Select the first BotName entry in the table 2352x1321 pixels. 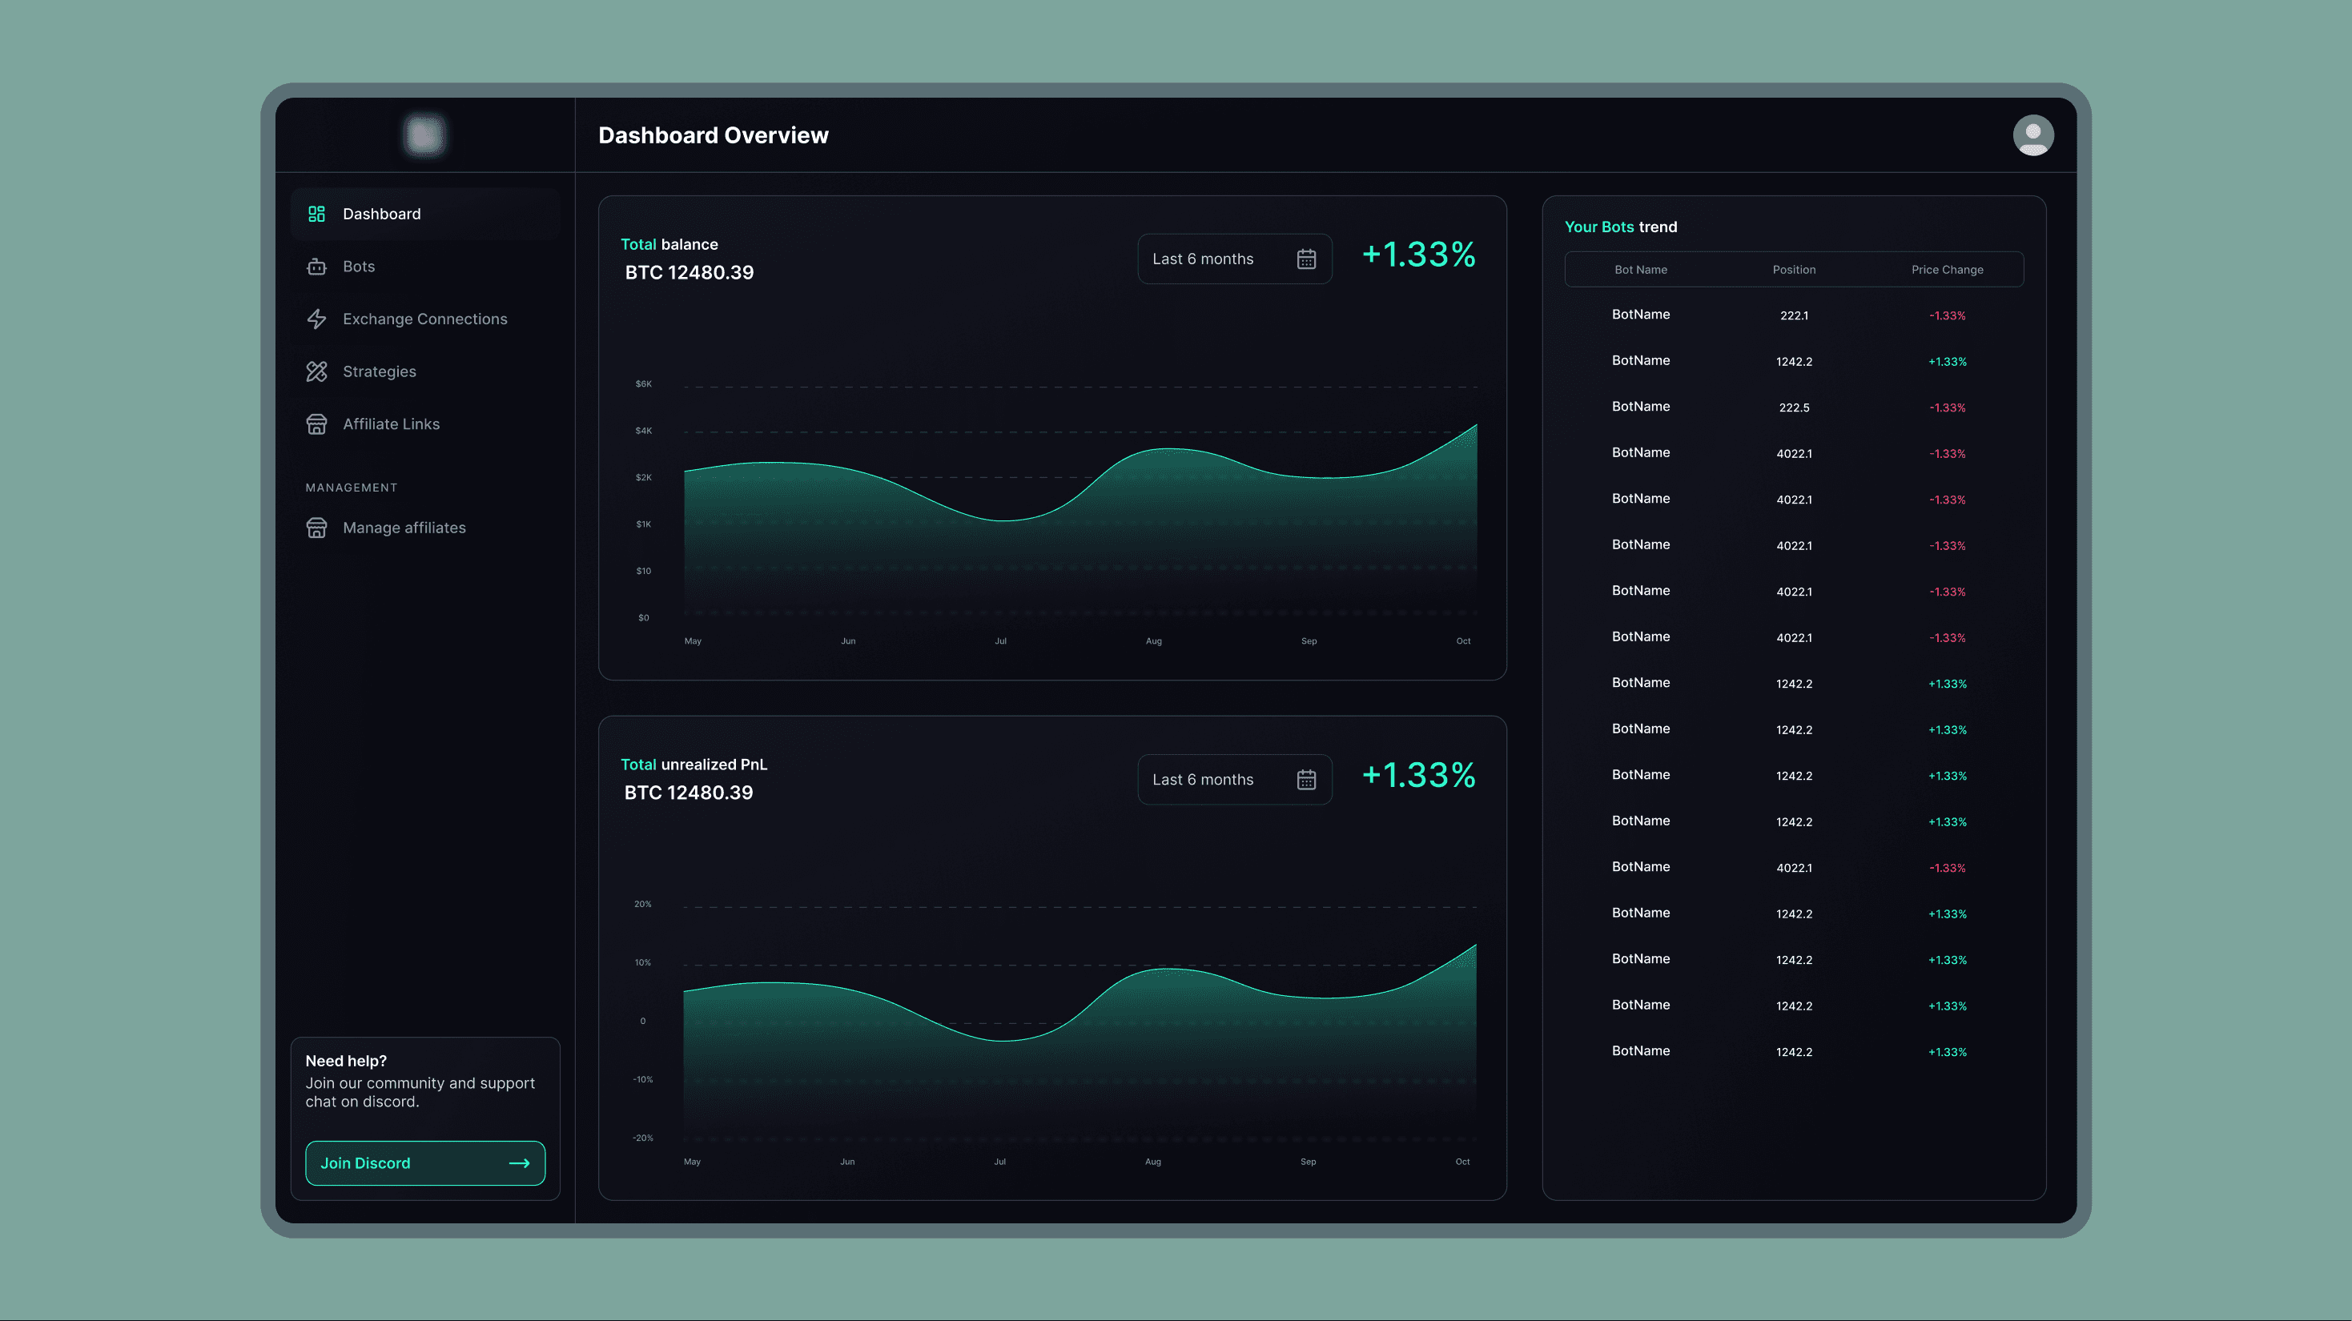click(x=1641, y=314)
